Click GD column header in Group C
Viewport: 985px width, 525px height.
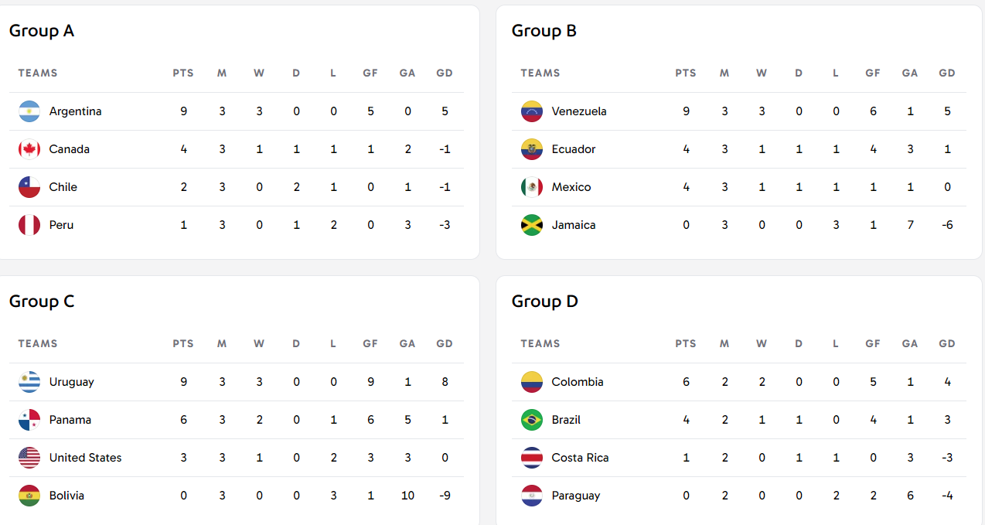[x=445, y=344]
